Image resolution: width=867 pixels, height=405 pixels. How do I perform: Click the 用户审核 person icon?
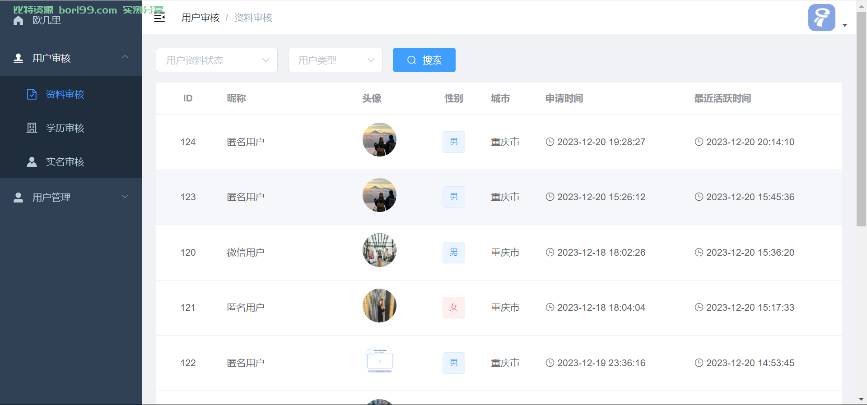coord(18,58)
